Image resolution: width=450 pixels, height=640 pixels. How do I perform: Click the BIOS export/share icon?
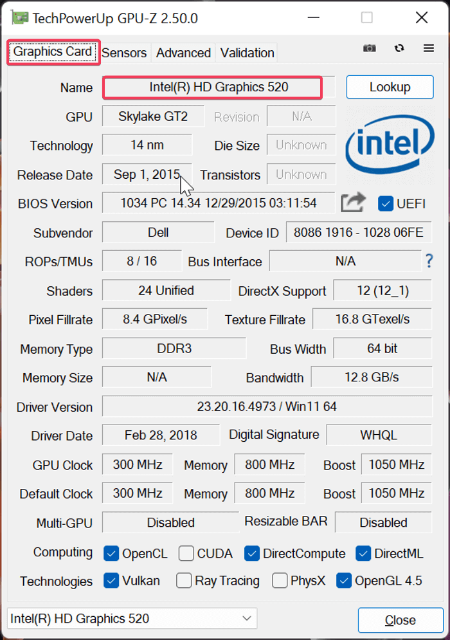[x=352, y=201]
